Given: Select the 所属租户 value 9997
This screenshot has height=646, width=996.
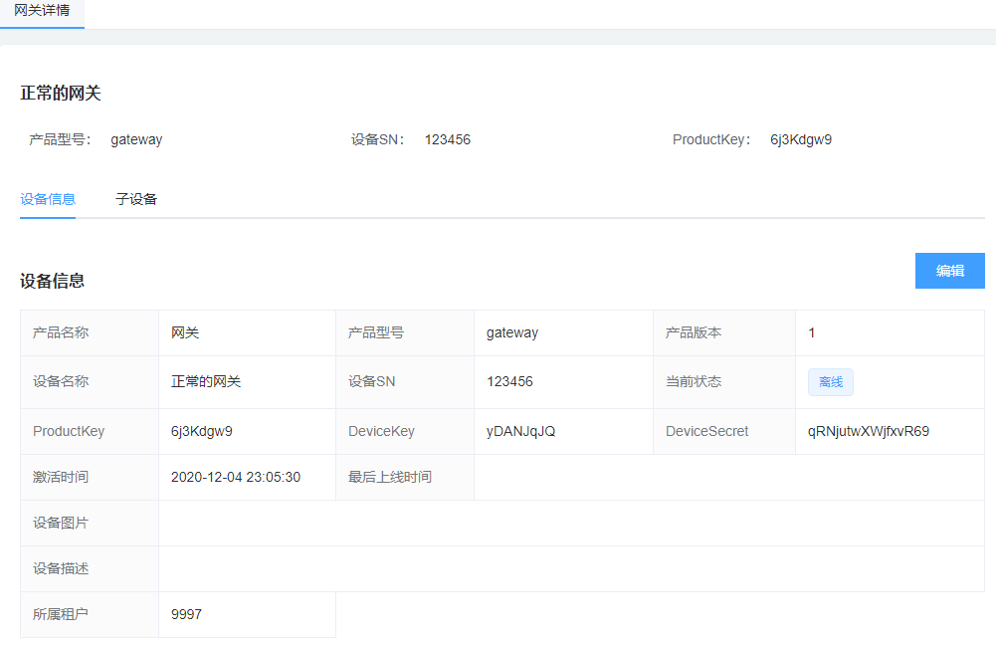Looking at the screenshot, I should tap(186, 614).
